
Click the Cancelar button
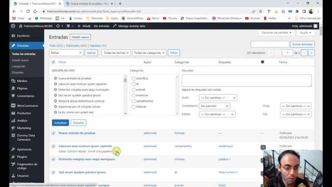click(x=78, y=123)
